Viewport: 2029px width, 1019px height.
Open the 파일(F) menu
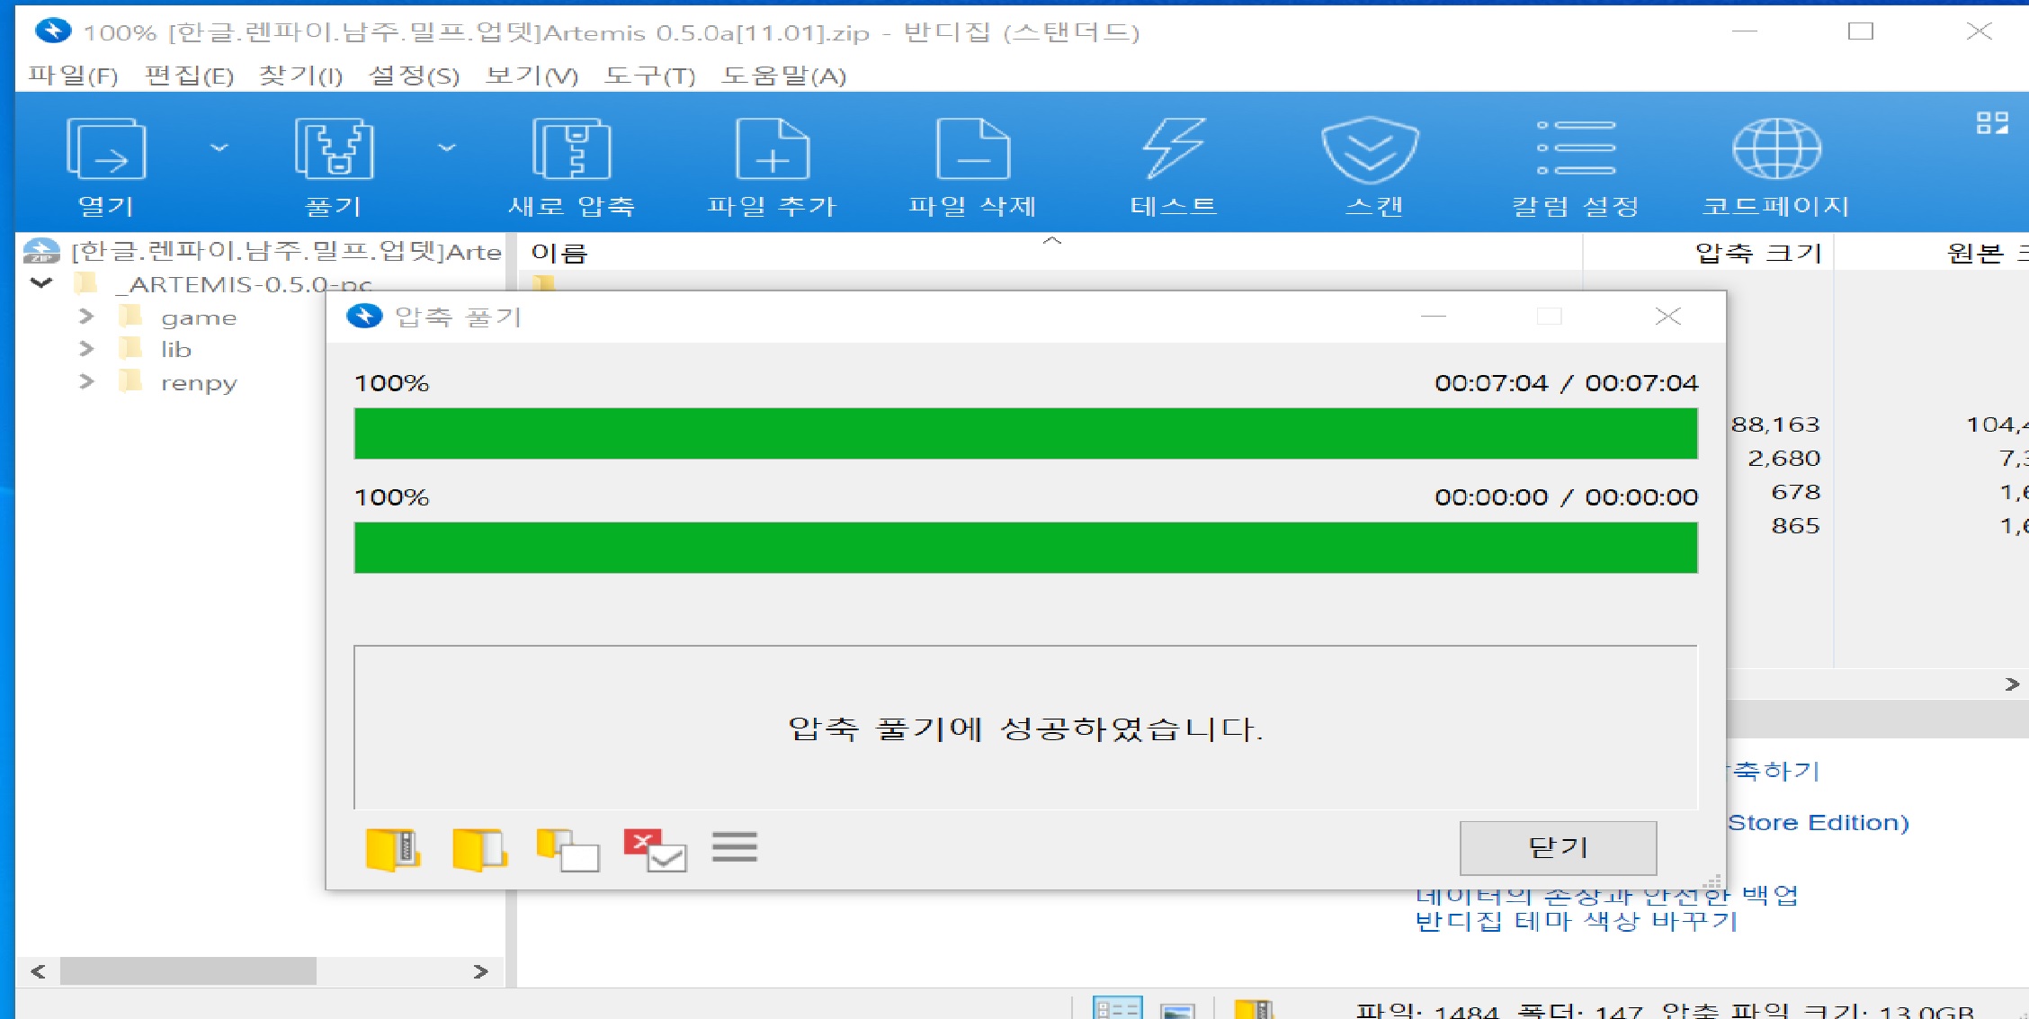click(x=73, y=76)
